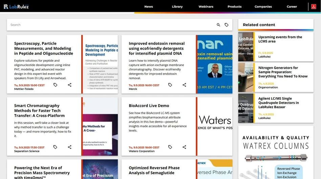Viewport: 321px width, 179px height.
Task: Open the Library menu
Action: (x=177, y=6)
